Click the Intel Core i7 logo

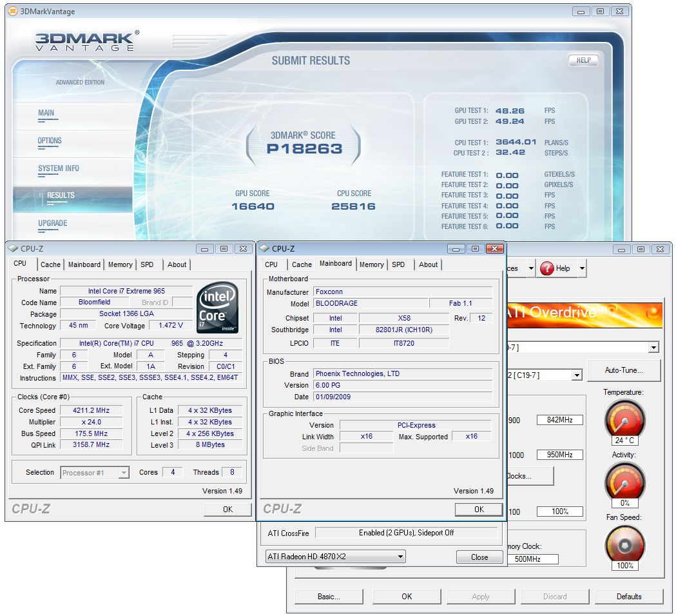click(218, 307)
